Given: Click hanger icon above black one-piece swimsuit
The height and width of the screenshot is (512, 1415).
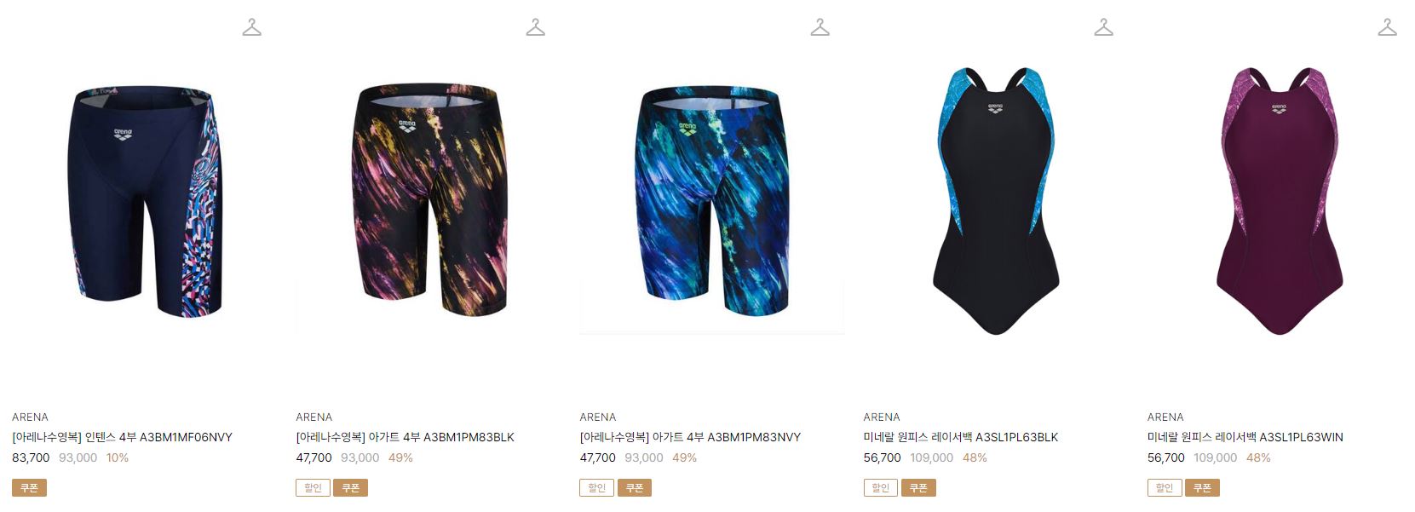Looking at the screenshot, I should pos(1103,27).
